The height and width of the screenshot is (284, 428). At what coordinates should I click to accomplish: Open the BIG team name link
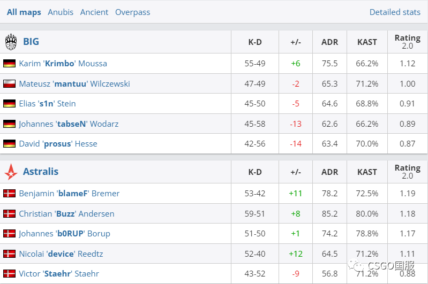[x=31, y=42]
